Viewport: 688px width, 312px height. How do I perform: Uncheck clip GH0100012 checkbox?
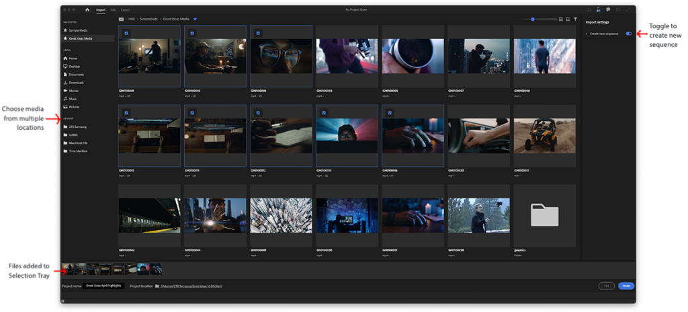258,113
